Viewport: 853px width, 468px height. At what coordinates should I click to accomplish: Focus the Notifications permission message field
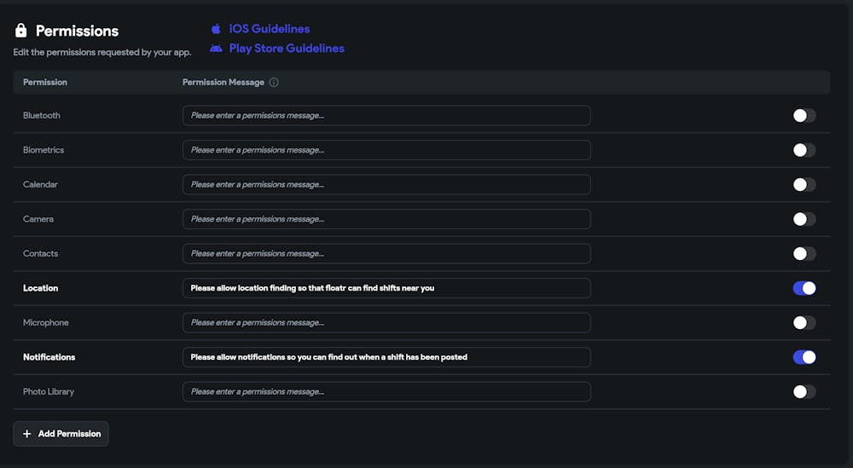386,357
